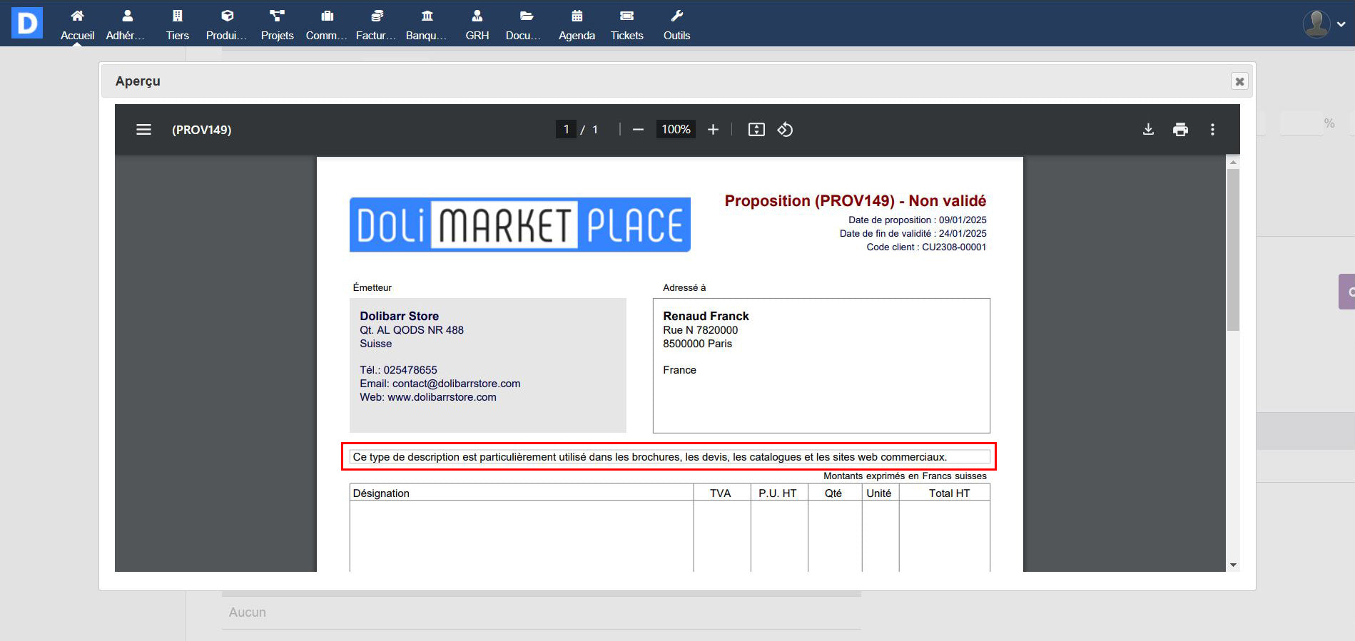Close the Aperçu preview dialog
This screenshot has height=641, width=1355.
click(1239, 81)
